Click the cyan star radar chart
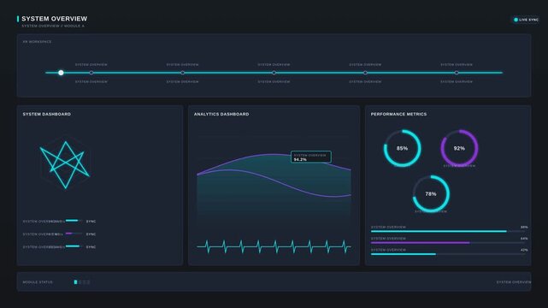This screenshot has height=308, width=548. point(65,164)
